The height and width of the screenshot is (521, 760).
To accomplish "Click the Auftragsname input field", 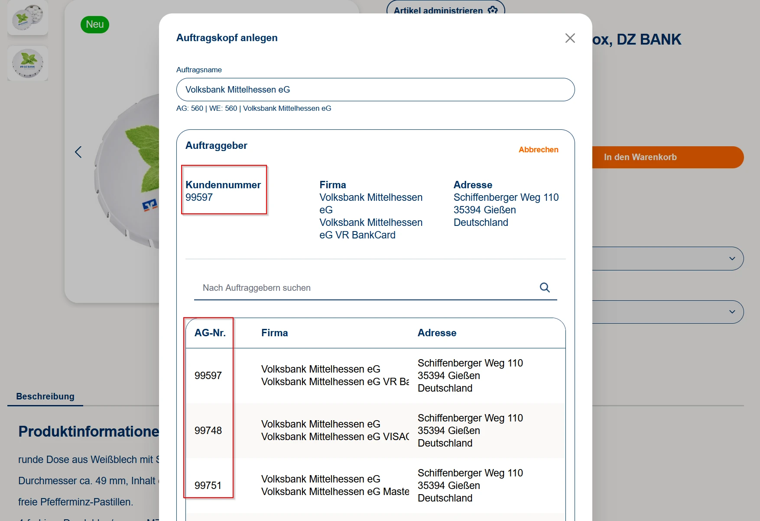I will pos(375,90).
